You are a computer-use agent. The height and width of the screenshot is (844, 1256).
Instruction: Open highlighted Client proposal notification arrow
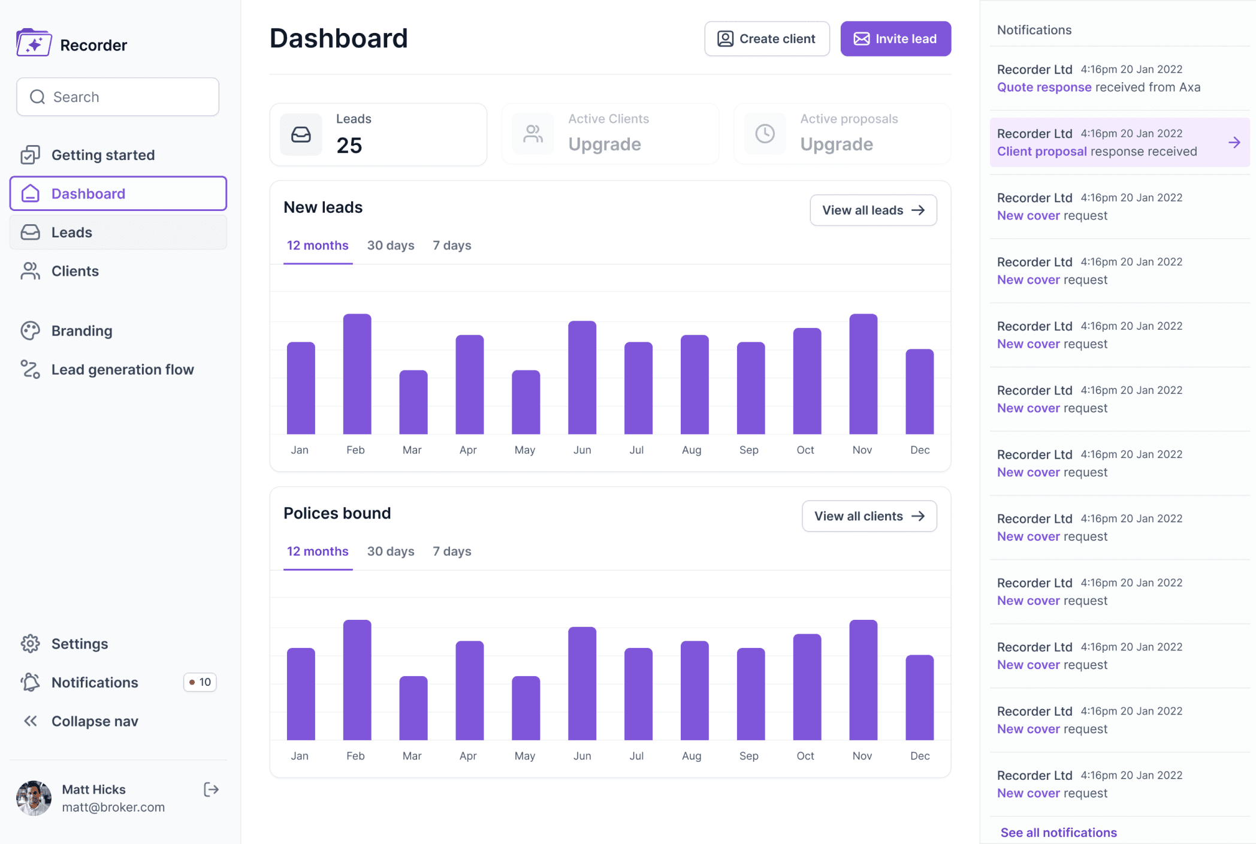pos(1234,143)
